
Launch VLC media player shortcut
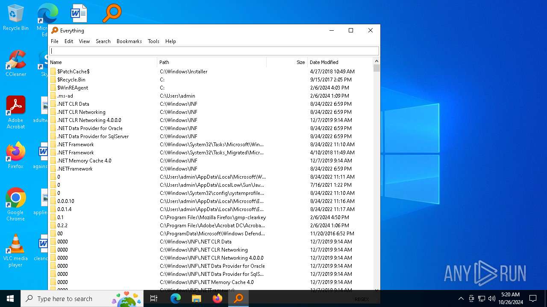15,251
